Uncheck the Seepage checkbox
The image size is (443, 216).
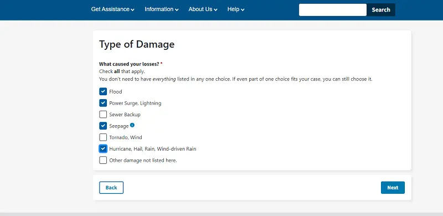click(x=103, y=126)
